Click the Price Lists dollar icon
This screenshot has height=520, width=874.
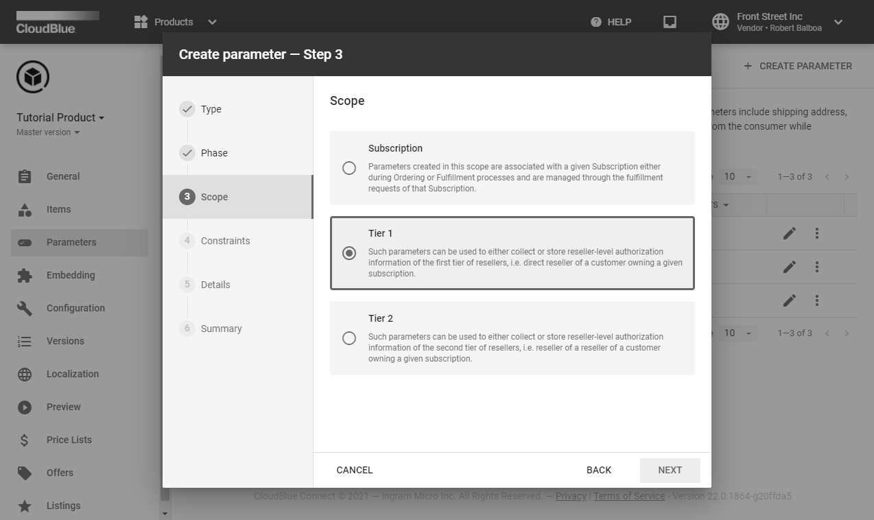point(25,440)
